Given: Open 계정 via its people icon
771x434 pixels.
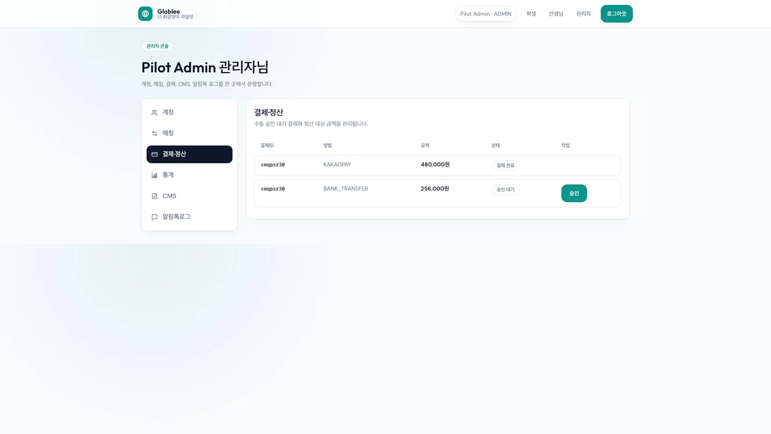Looking at the screenshot, I should pyautogui.click(x=155, y=112).
